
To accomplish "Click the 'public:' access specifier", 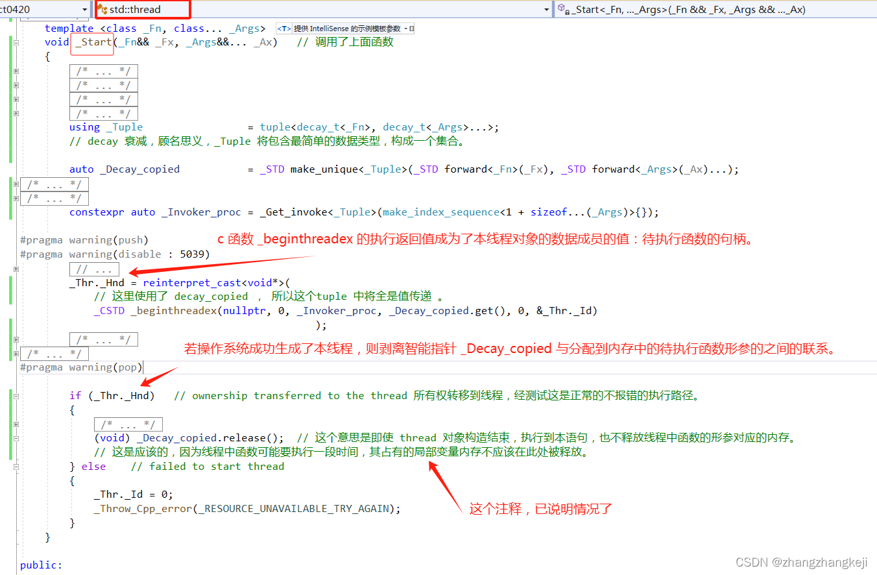I will pyautogui.click(x=42, y=565).
